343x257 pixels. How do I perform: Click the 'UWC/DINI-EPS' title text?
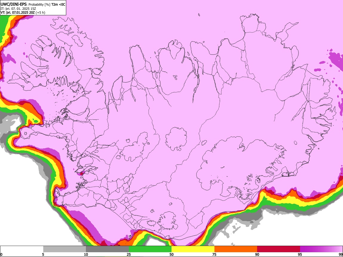[x=14, y=4]
